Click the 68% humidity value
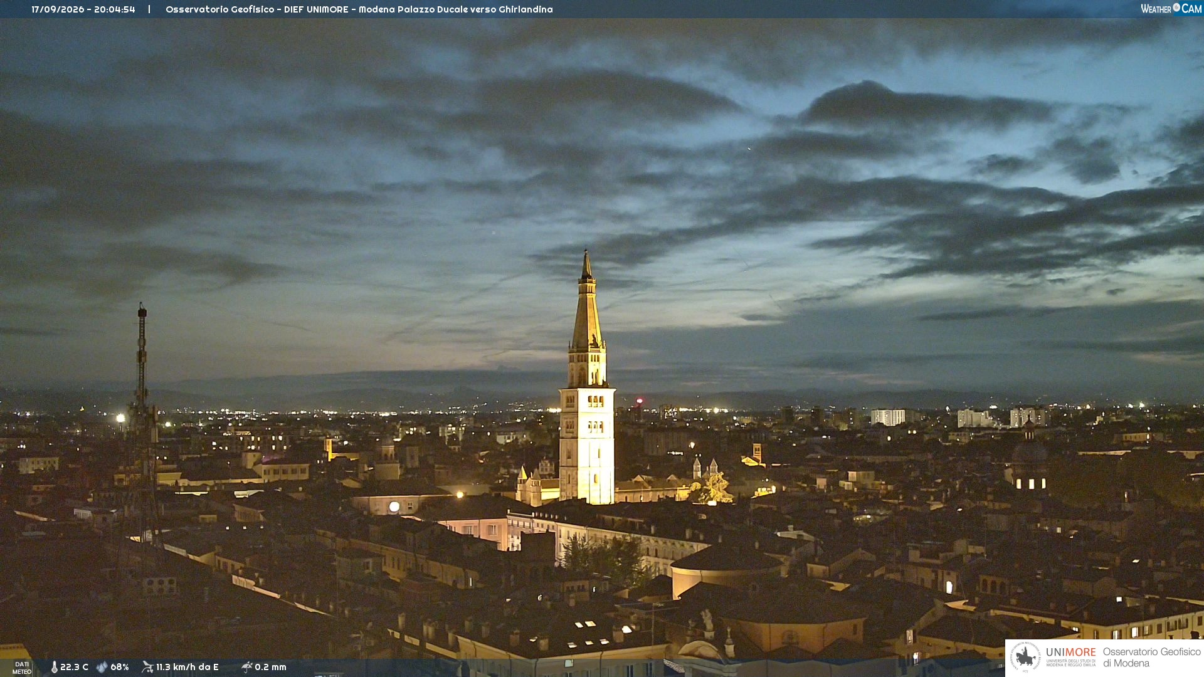 (120, 667)
